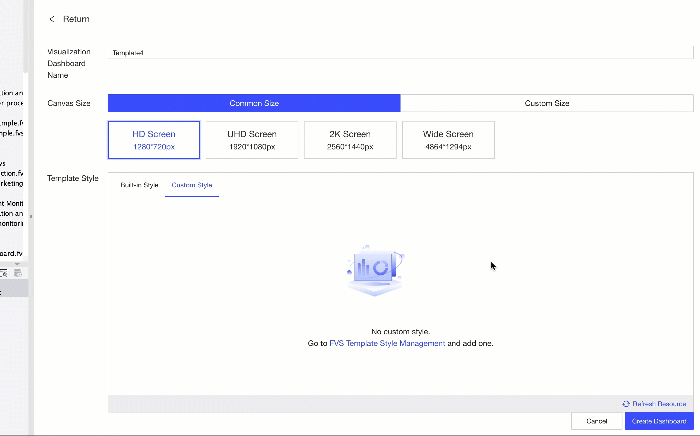
Task: Open the Custom Style tab
Action: (x=192, y=185)
